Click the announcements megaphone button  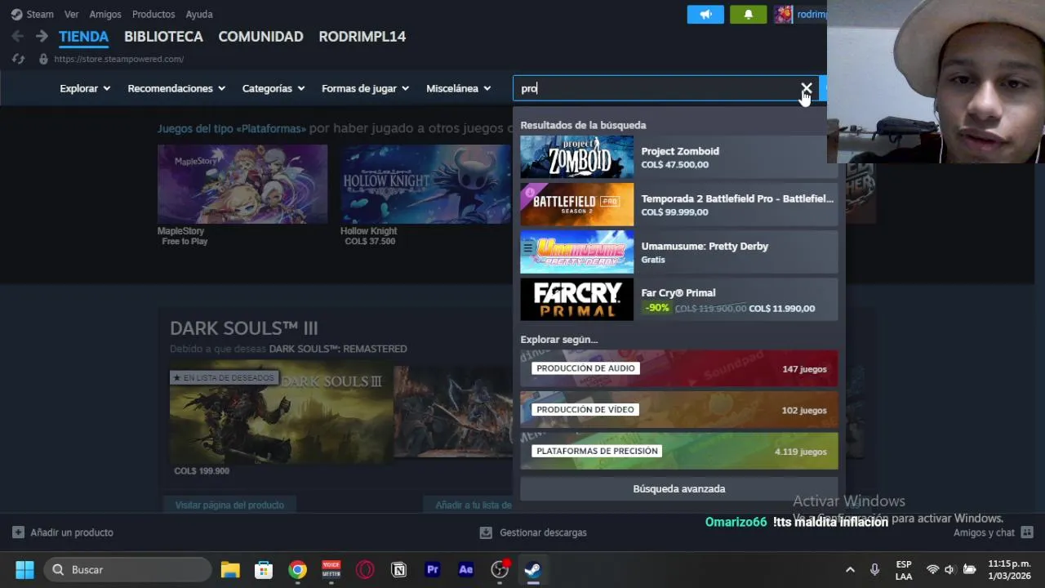point(705,14)
